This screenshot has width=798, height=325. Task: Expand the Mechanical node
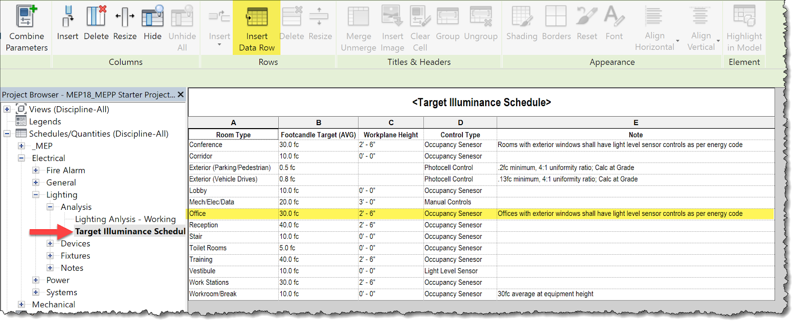coord(21,305)
